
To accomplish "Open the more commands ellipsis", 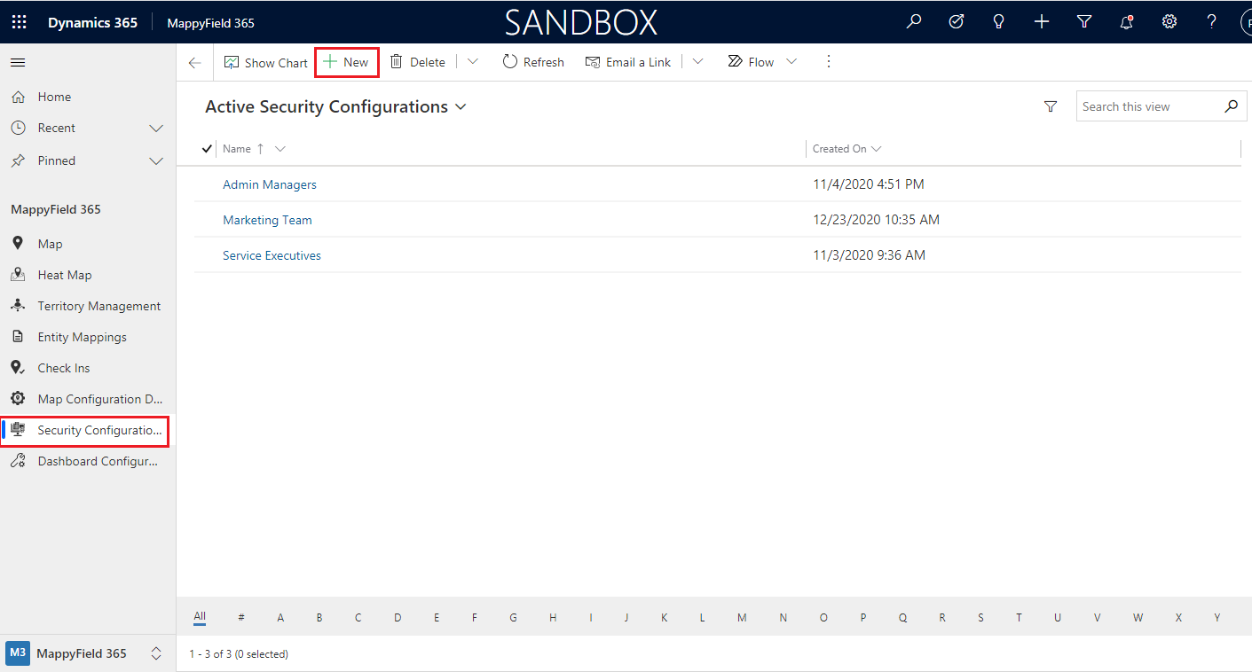I will 829,61.
